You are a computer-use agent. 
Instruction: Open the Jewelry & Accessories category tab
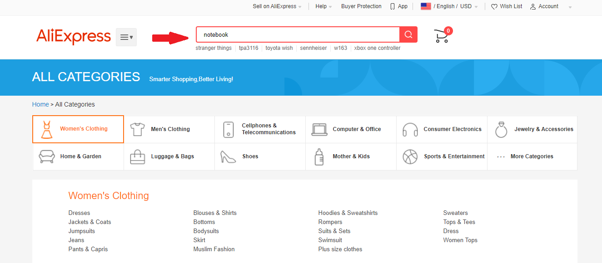pyautogui.click(x=532, y=129)
